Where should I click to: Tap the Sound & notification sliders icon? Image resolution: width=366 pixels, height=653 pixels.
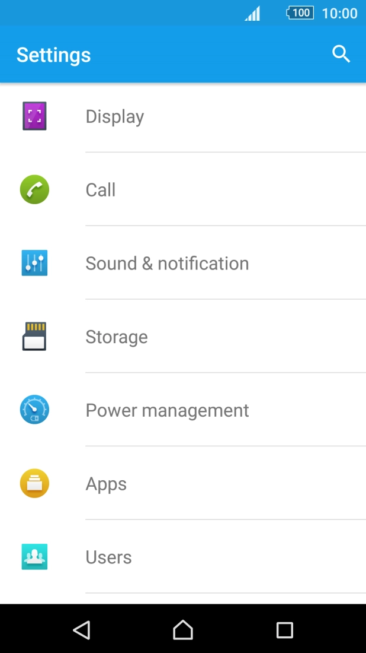(34, 263)
